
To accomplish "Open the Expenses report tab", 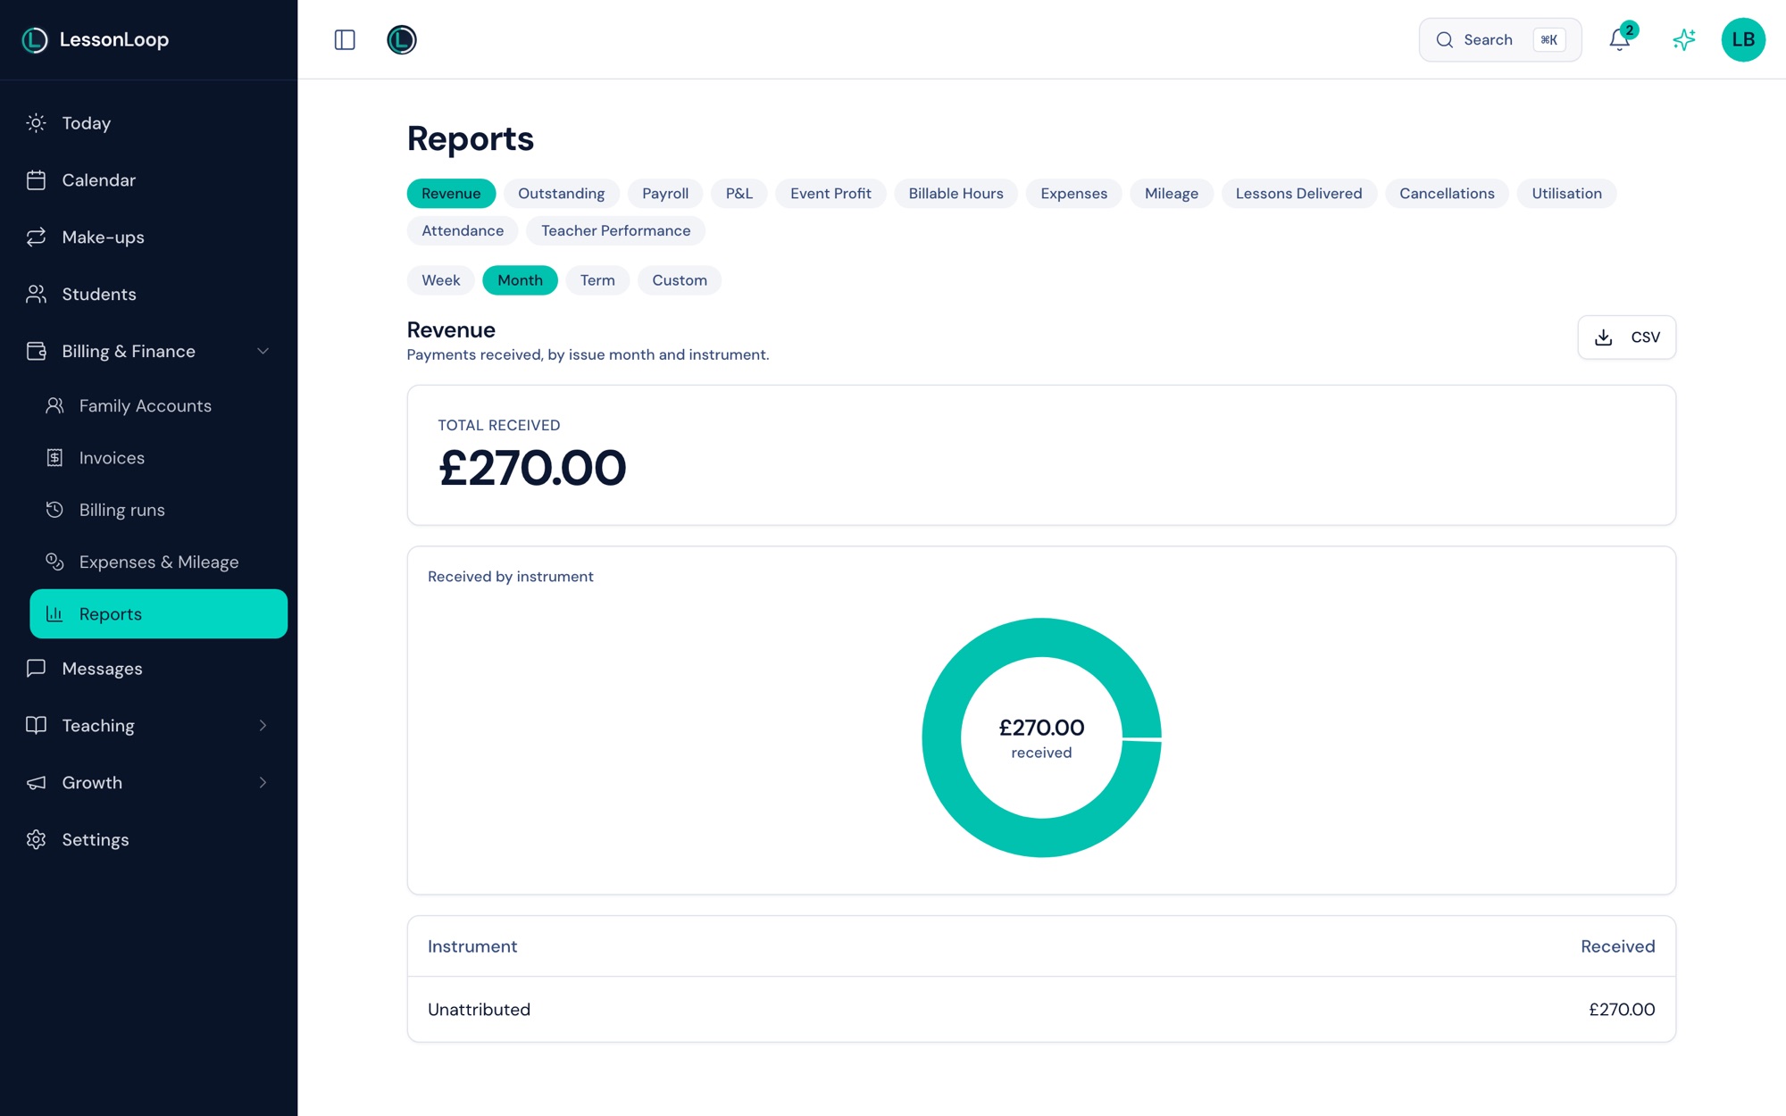I will coord(1073,194).
